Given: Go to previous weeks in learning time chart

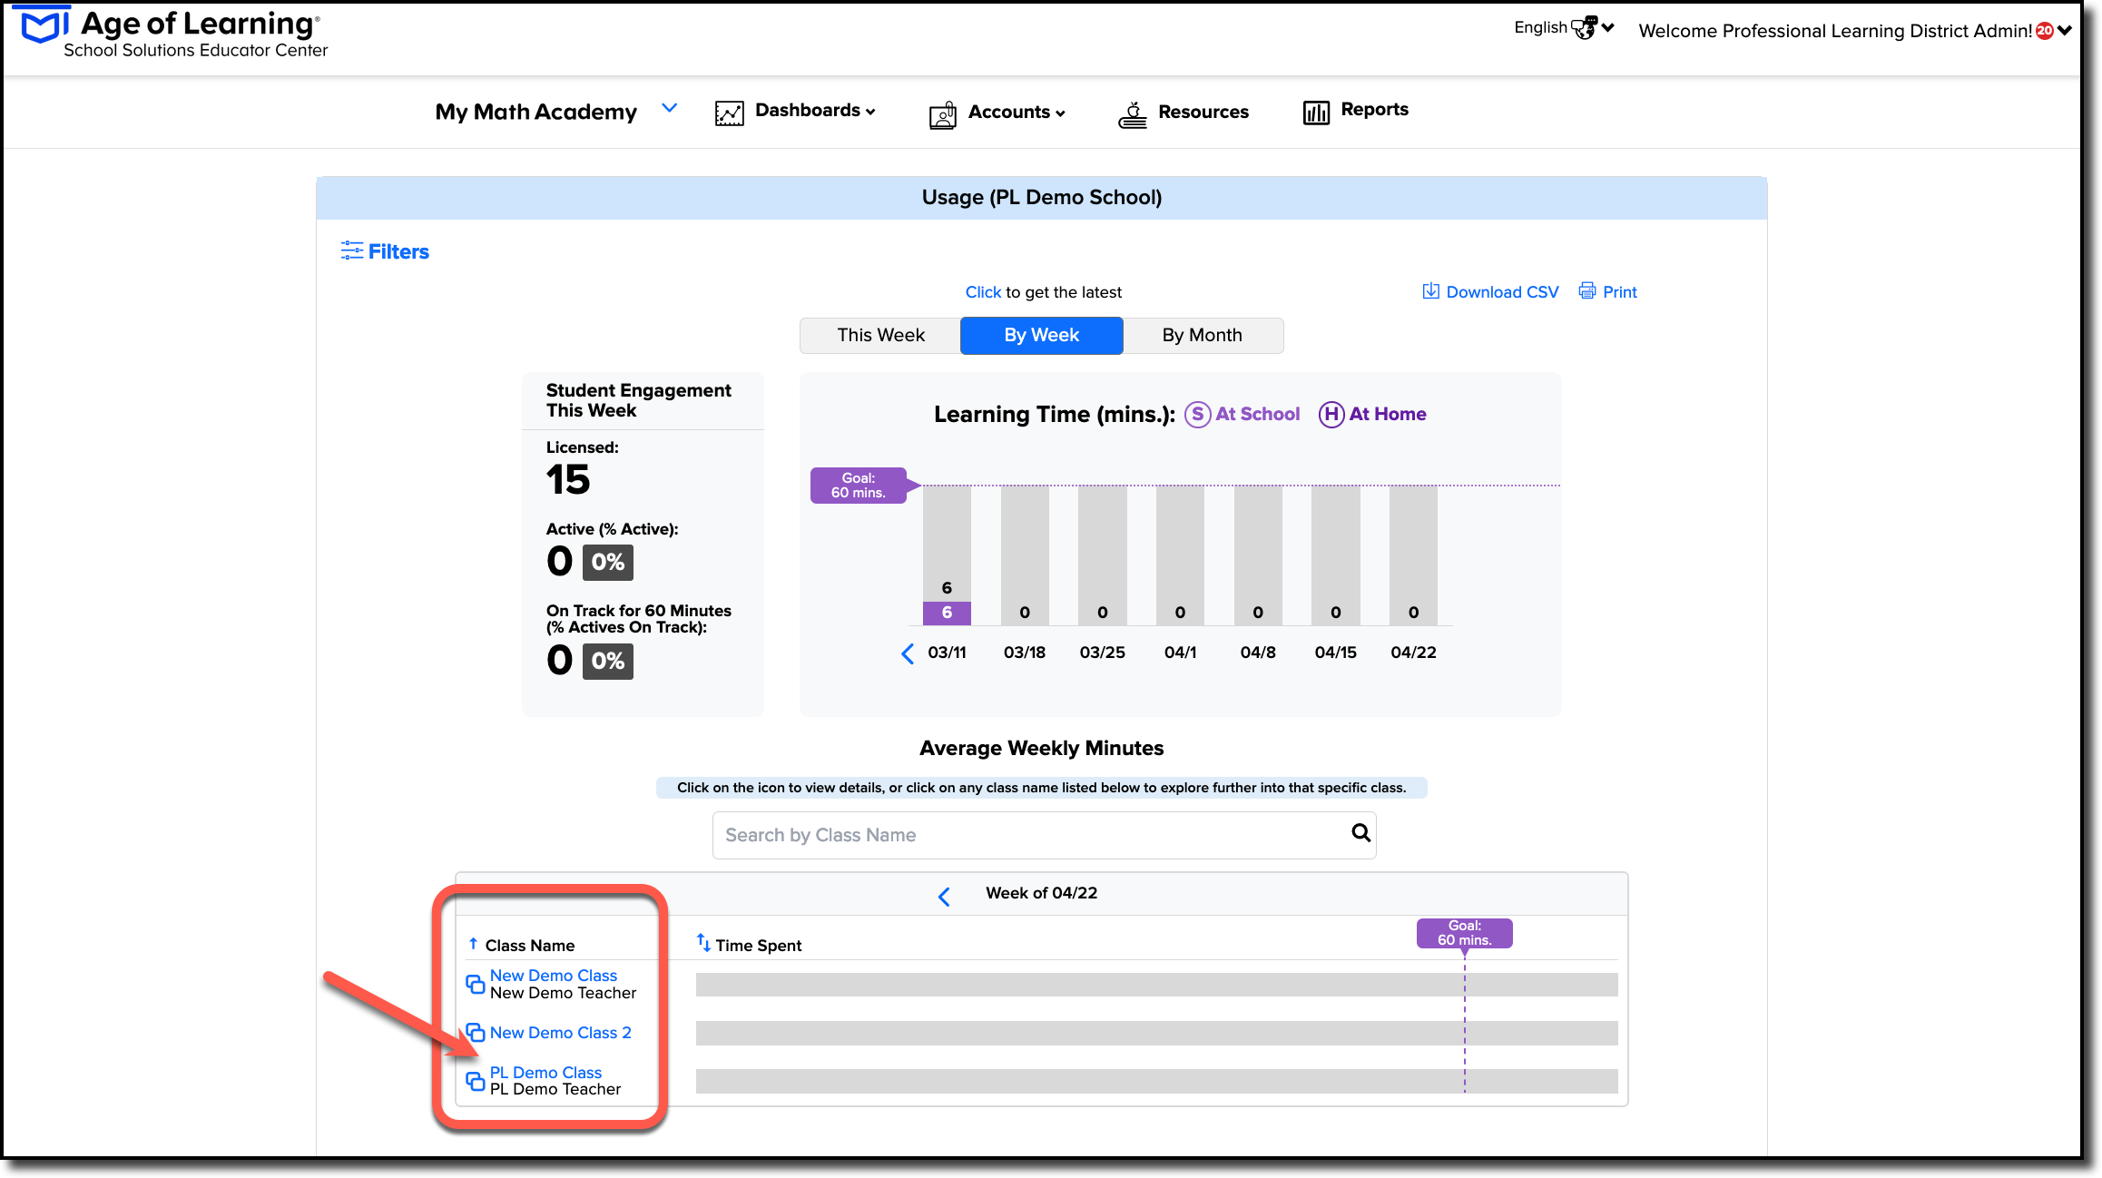Looking at the screenshot, I should 908,653.
